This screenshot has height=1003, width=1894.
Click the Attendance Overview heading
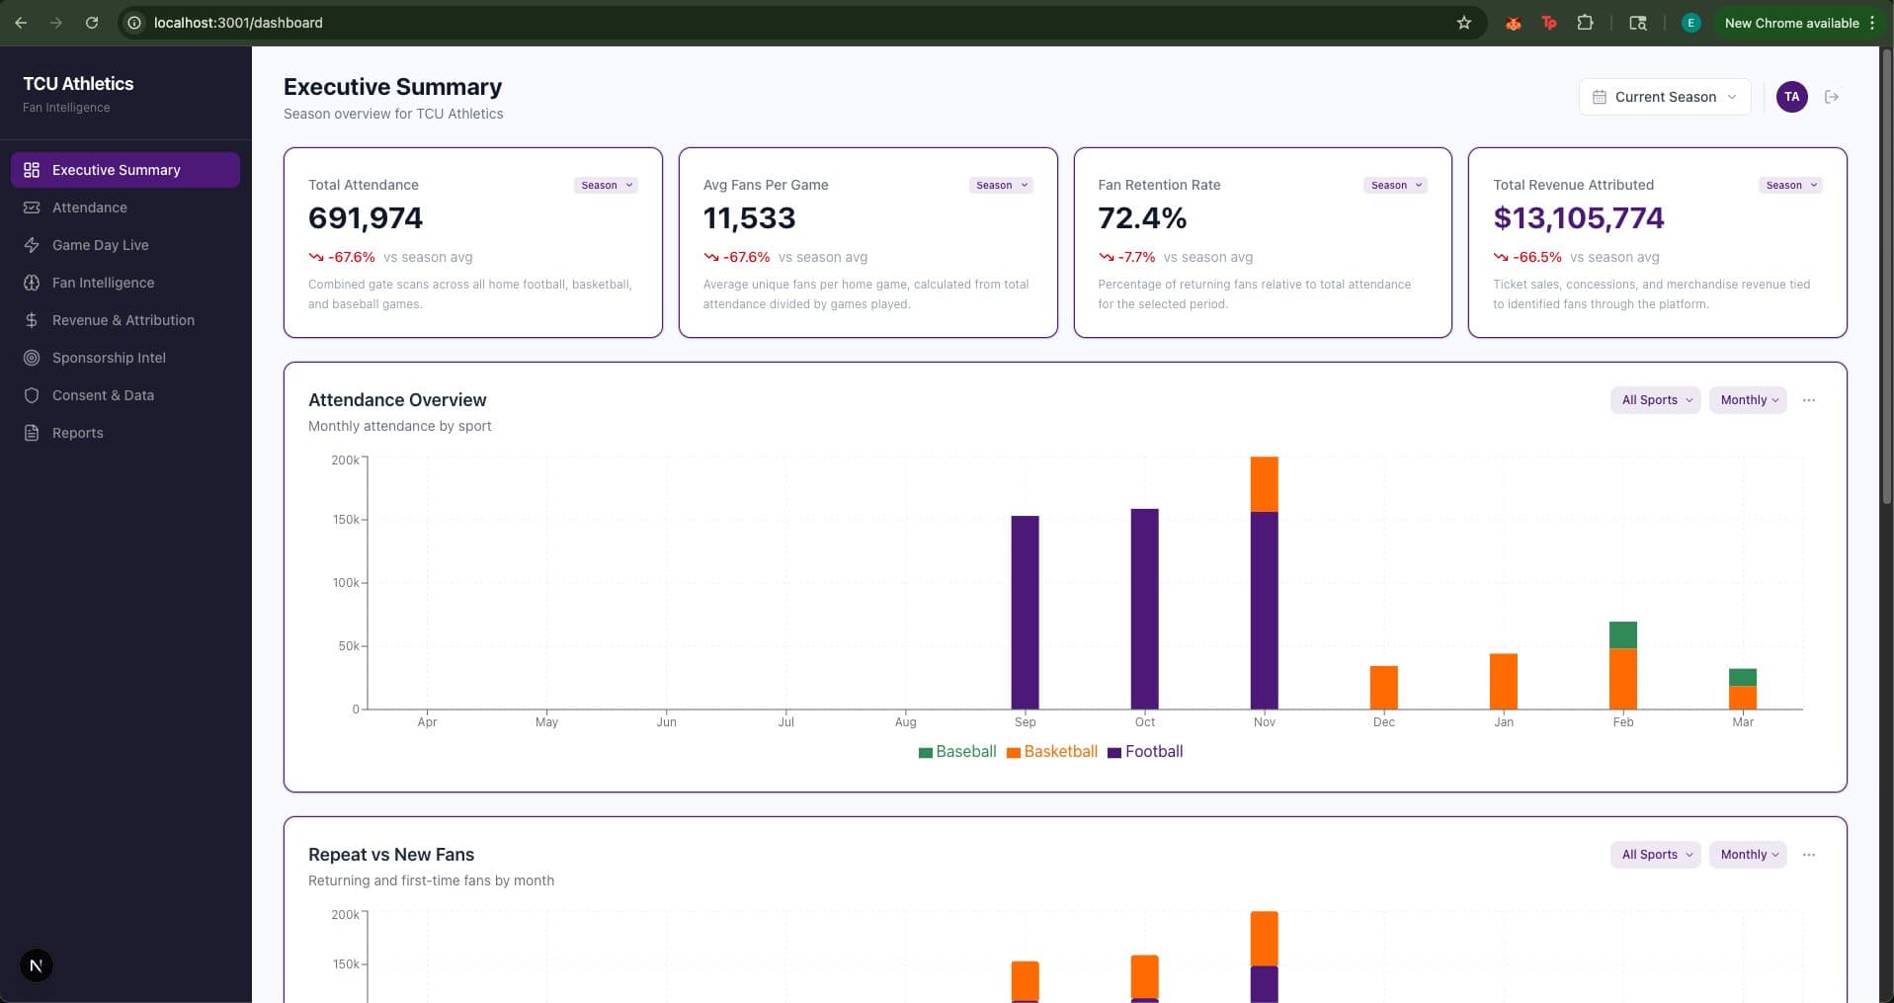[x=397, y=400]
